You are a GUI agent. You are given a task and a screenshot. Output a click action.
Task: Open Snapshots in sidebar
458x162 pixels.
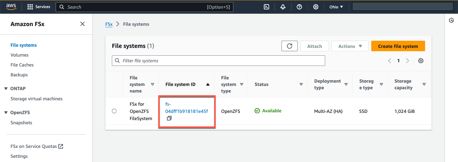coord(21,123)
